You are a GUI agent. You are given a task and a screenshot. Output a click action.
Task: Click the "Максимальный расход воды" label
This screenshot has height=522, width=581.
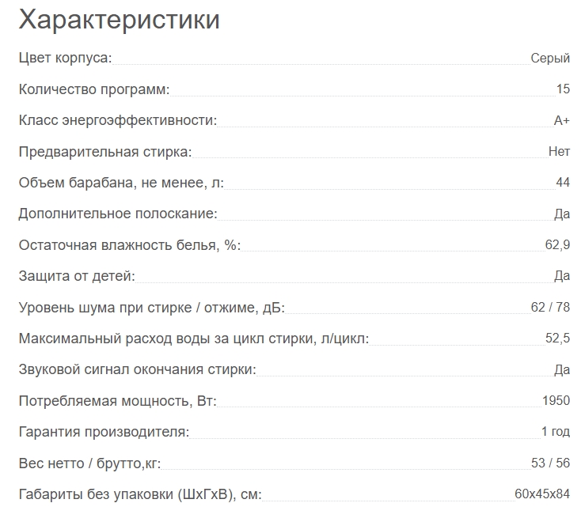point(193,339)
